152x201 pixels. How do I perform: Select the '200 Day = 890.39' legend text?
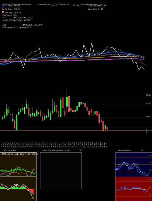[x=13, y=13]
